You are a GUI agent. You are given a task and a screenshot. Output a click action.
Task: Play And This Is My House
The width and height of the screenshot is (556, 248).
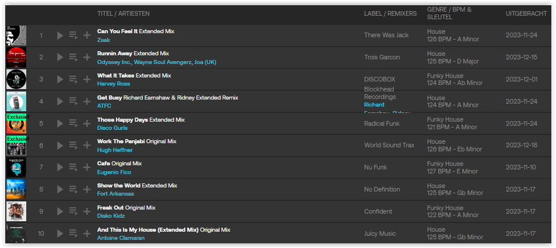pyautogui.click(x=60, y=233)
